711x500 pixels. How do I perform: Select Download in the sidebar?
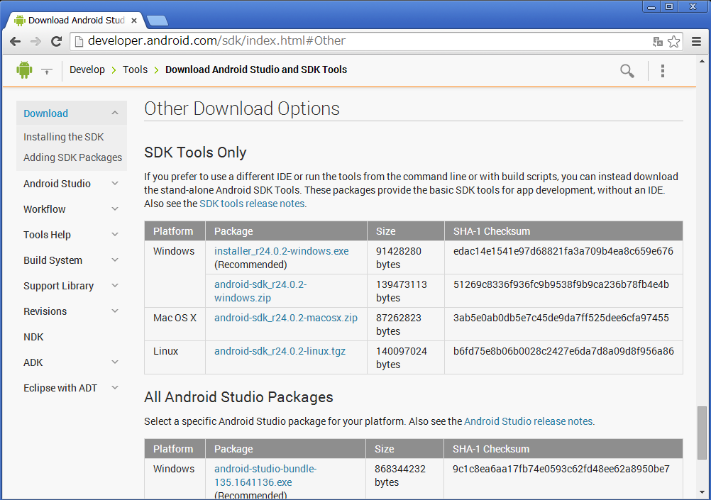pos(46,113)
